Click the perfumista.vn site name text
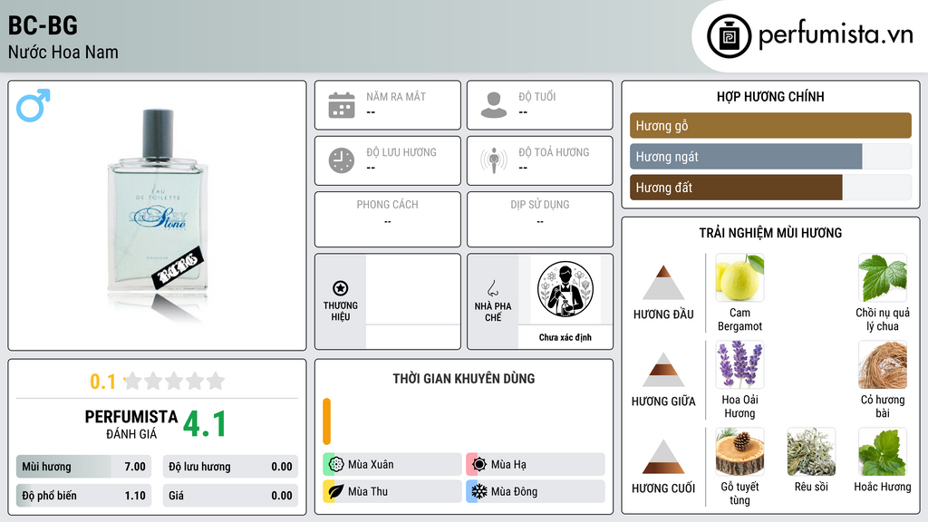 tap(836, 35)
